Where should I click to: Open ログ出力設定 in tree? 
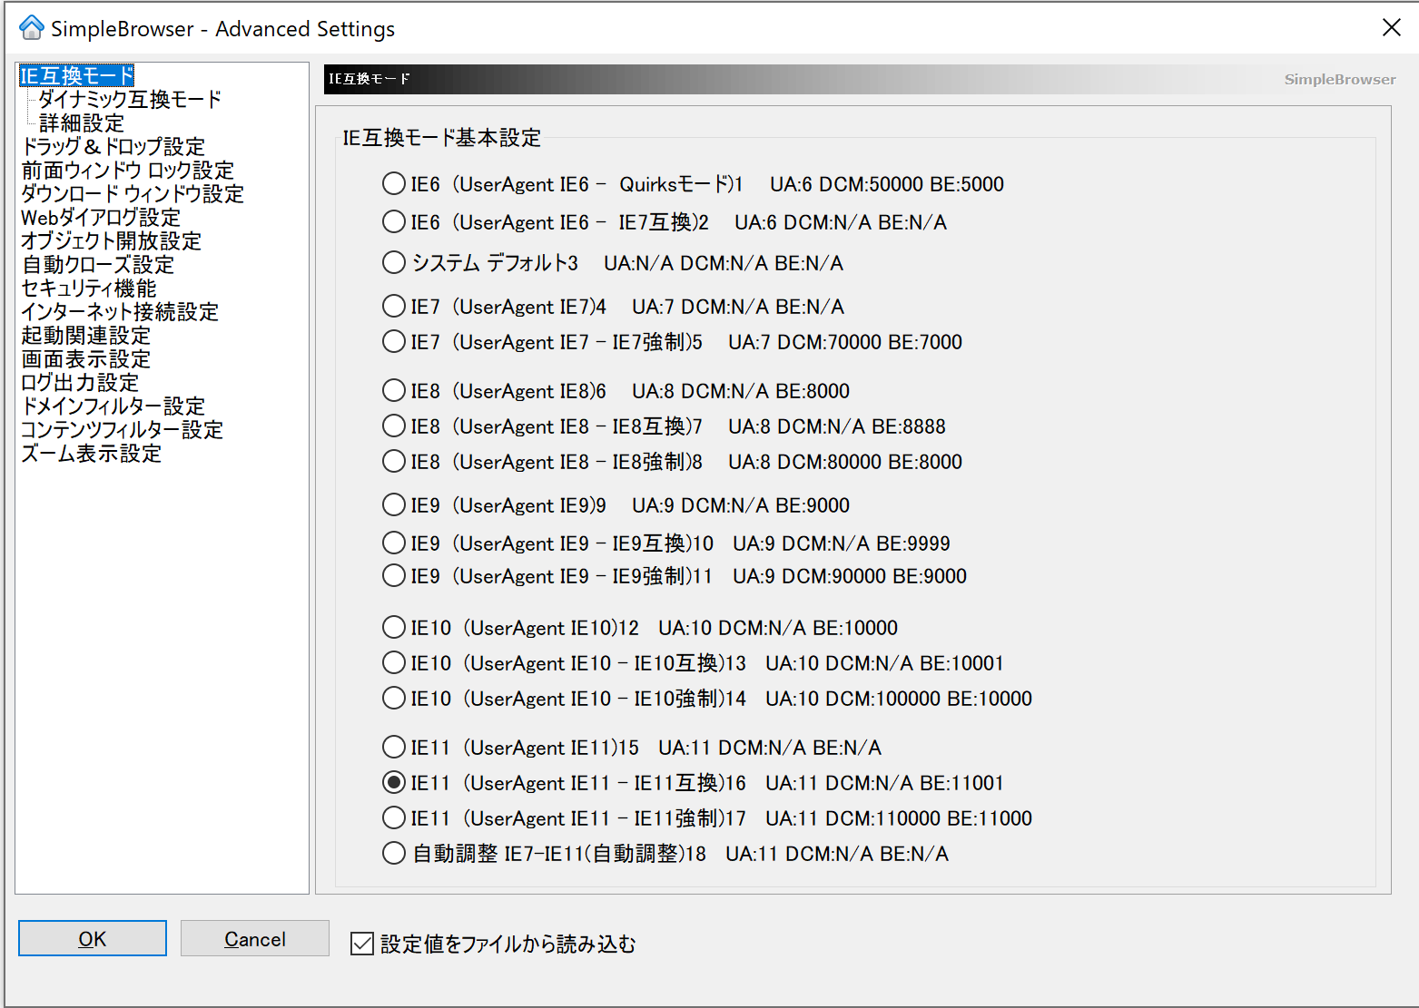(80, 383)
